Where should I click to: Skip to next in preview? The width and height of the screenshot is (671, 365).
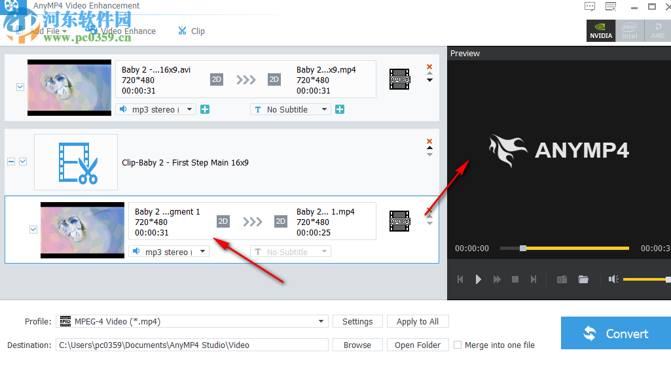[x=534, y=279]
